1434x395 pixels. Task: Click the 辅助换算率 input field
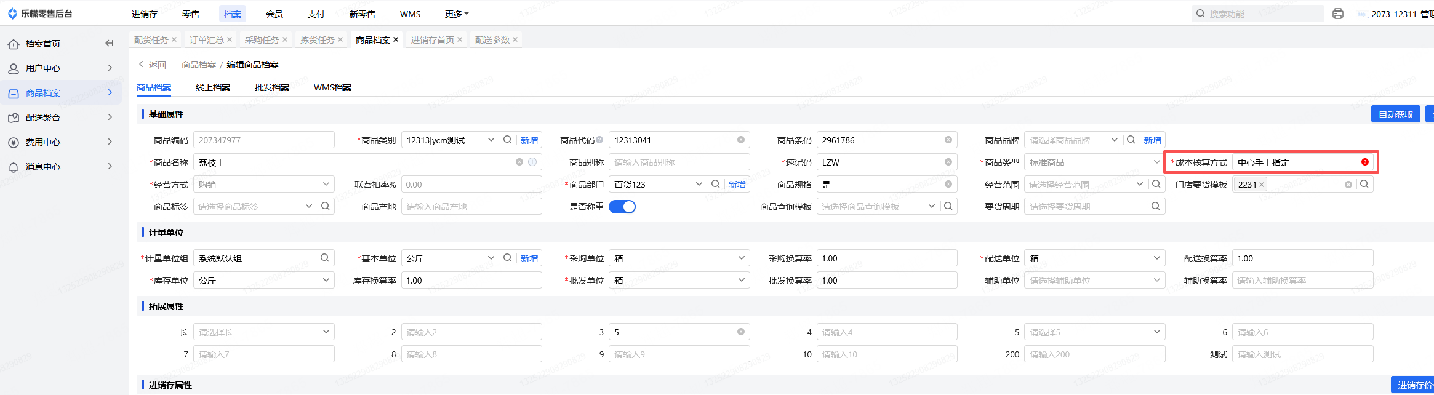1302,280
